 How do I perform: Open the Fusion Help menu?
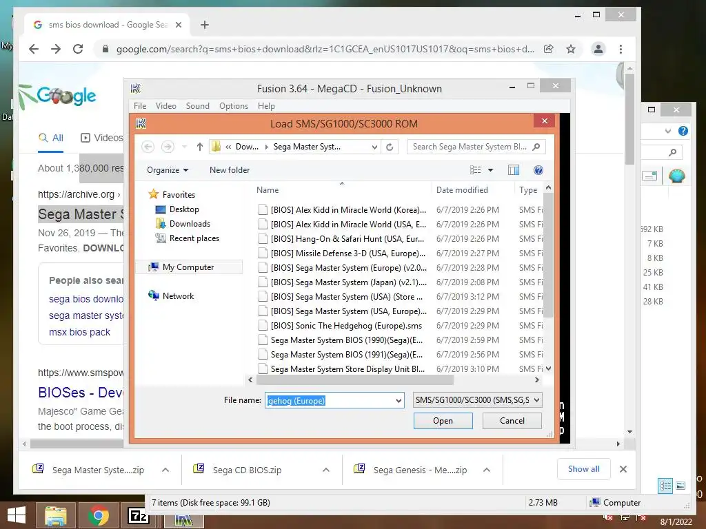pyautogui.click(x=266, y=105)
